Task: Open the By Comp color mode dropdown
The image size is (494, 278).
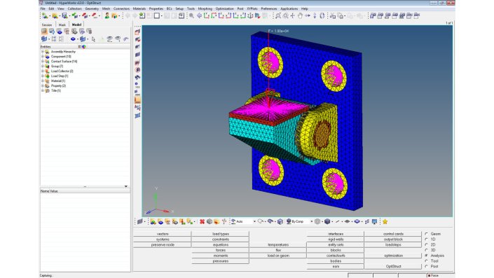Action: [x=311, y=222]
